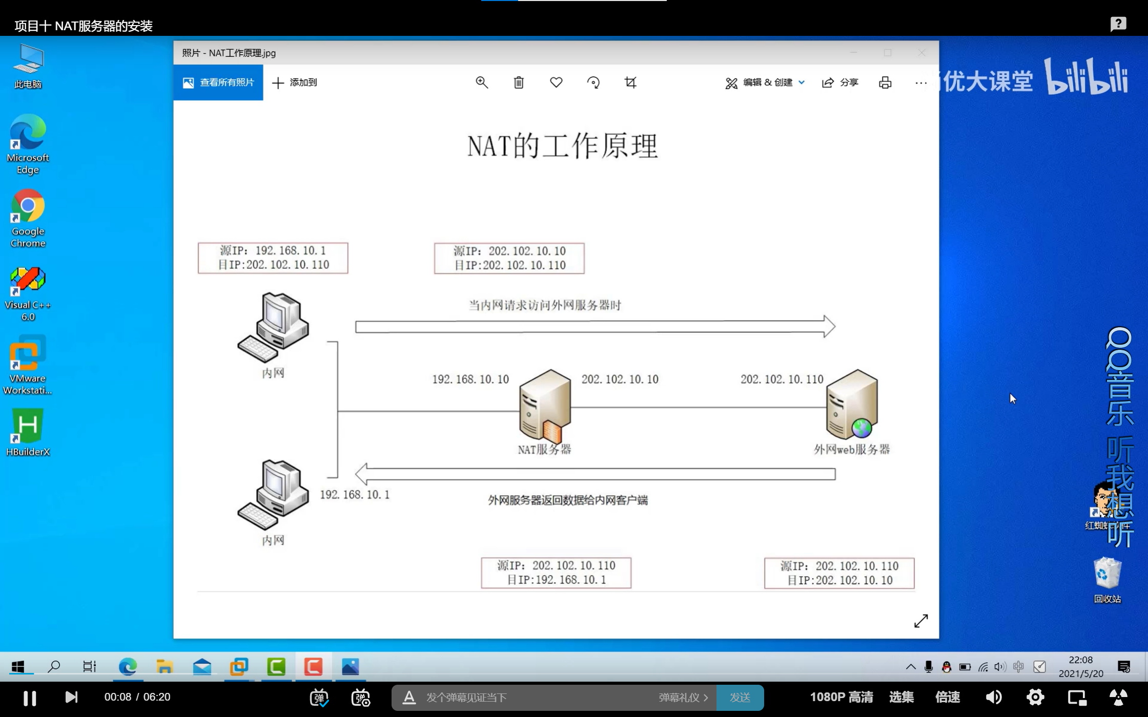This screenshot has height=717, width=1148.
Task: Select the crop tool icon
Action: [x=630, y=82]
